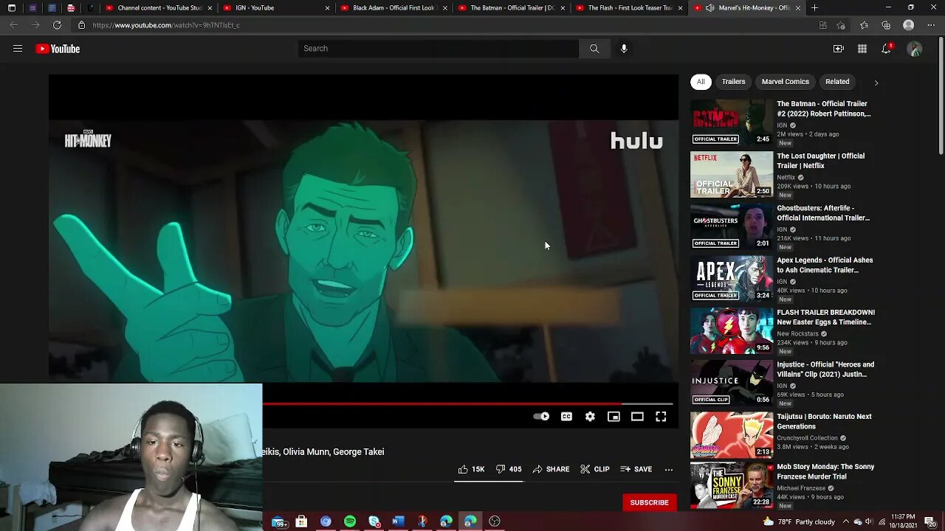Viewport: 945px width, 531px height.
Task: Open Apex Legends Ashes to Ash title
Action: pos(825,265)
